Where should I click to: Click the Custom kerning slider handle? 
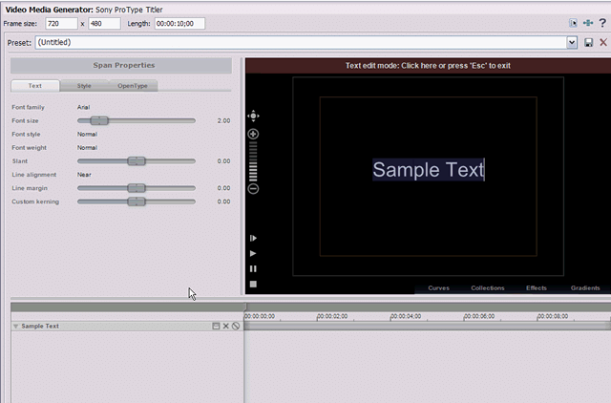pyautogui.click(x=137, y=201)
